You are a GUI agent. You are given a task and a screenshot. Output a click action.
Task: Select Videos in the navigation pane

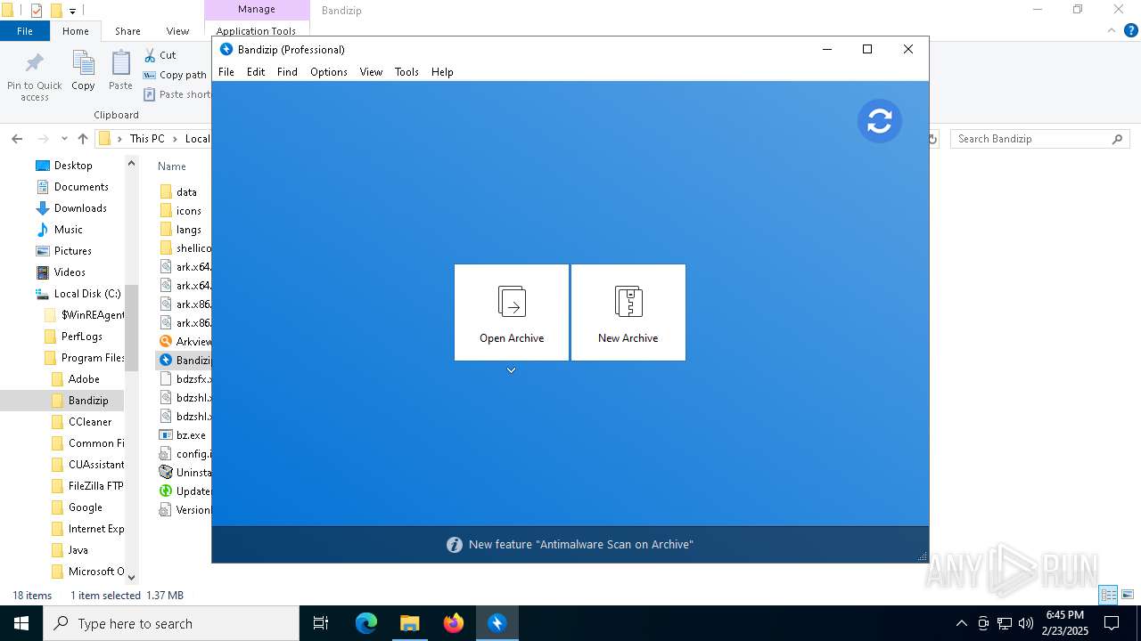pyautogui.click(x=70, y=272)
